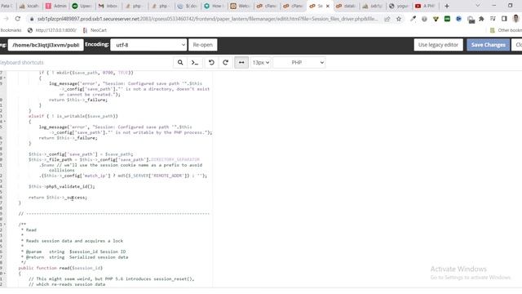This screenshot has height=294, width=522.
Task: Open the blue round extension icon
Action: pyautogui.click(x=458, y=19)
